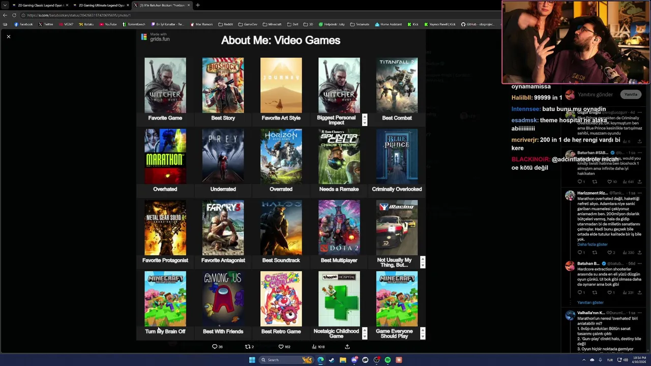Open the tab search dropdown arrow
The width and height of the screenshot is (651, 366).
(5, 5)
